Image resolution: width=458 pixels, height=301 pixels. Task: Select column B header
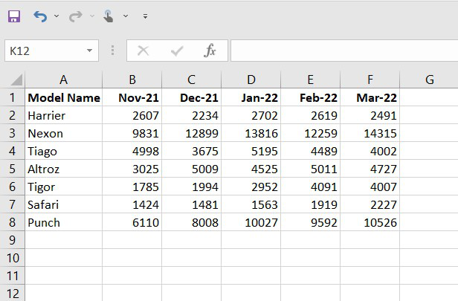[132, 80]
